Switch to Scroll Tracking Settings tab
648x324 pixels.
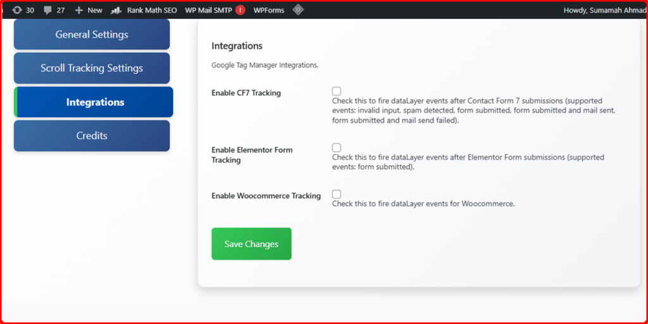coord(92,68)
